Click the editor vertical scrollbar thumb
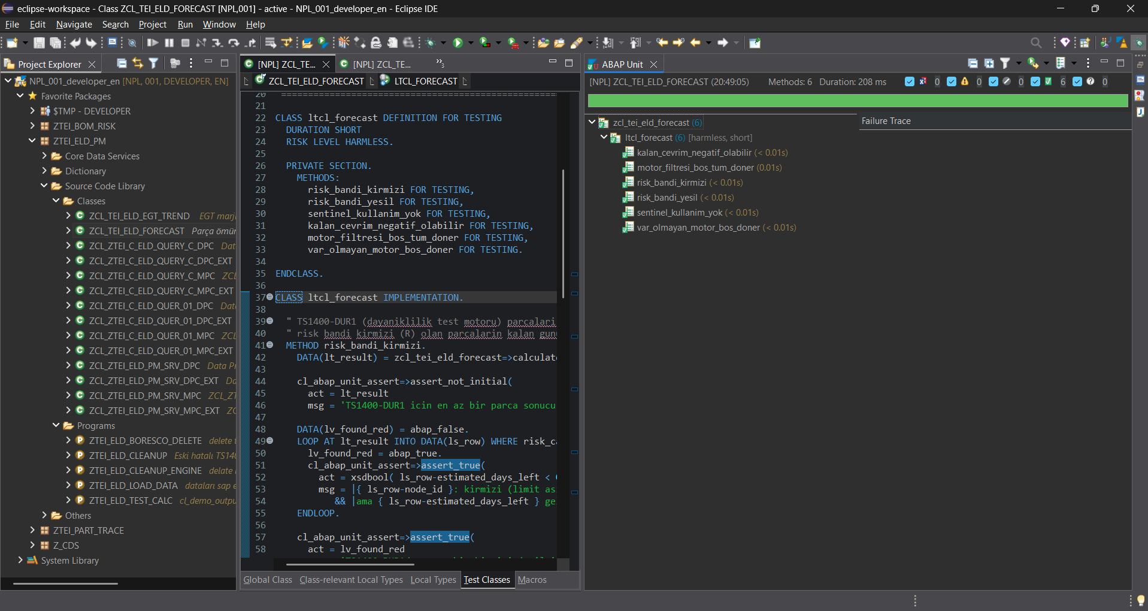 click(563, 234)
